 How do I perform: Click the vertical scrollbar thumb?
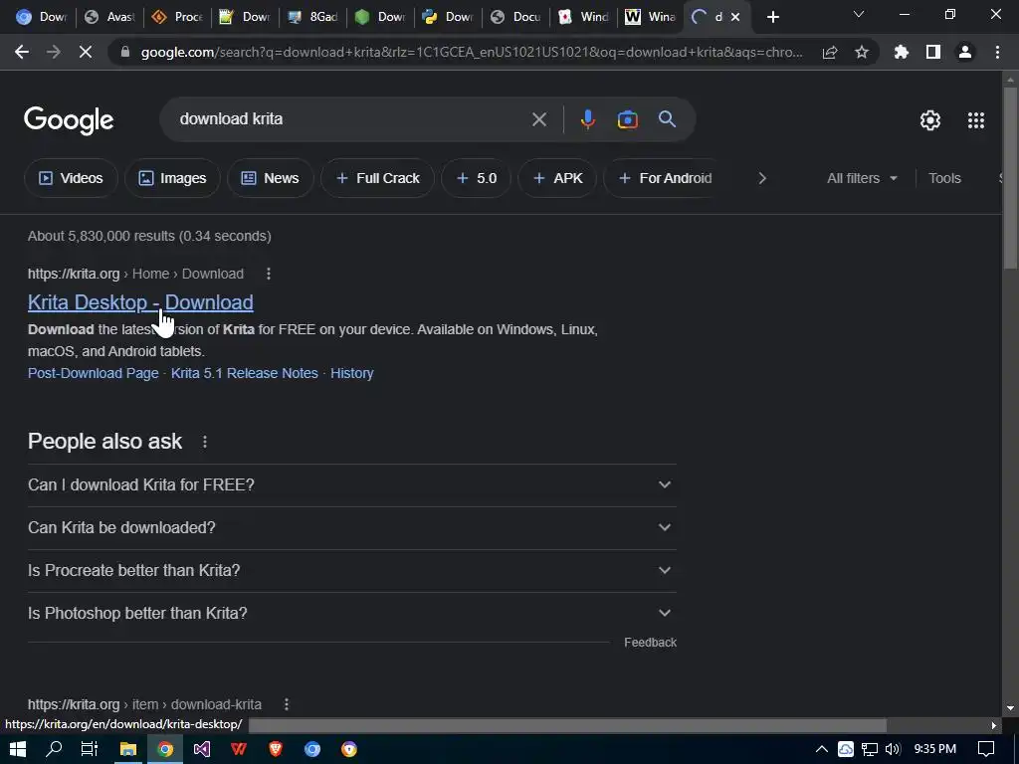click(1010, 177)
